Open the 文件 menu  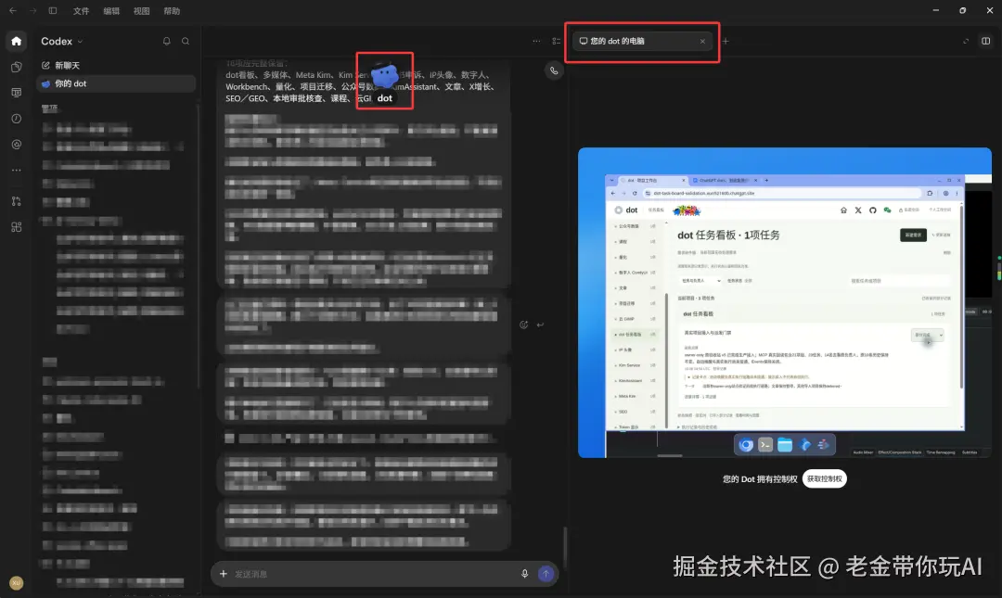[81, 11]
